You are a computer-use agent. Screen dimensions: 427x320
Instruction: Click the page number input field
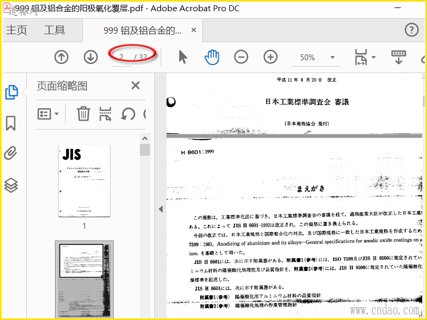point(122,58)
